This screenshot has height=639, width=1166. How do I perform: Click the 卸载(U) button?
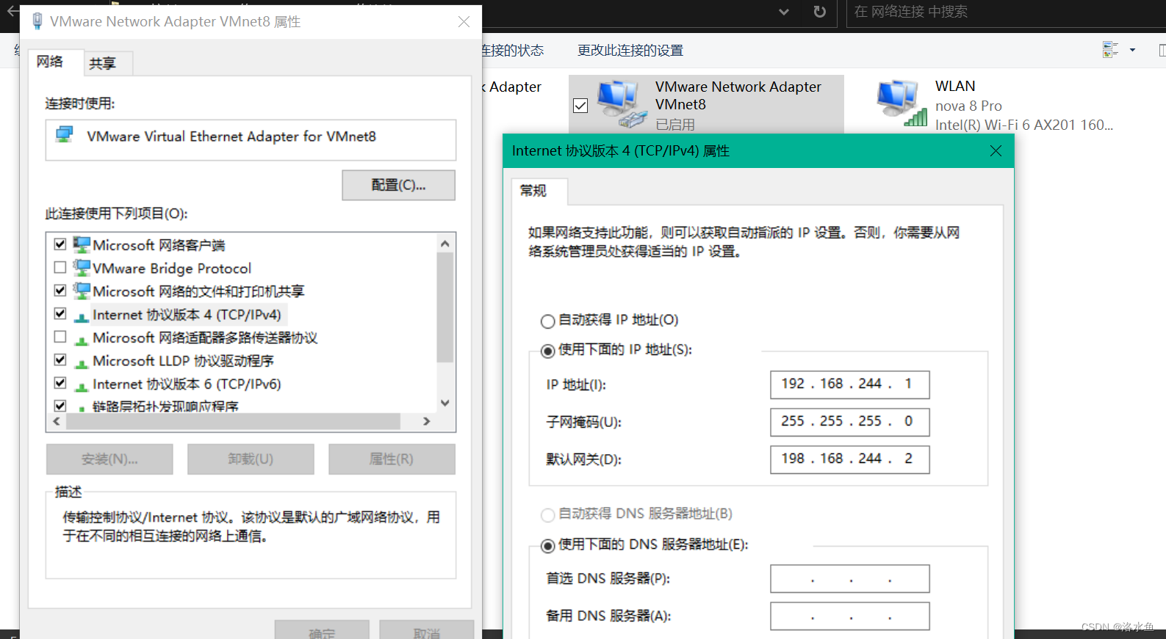251,459
